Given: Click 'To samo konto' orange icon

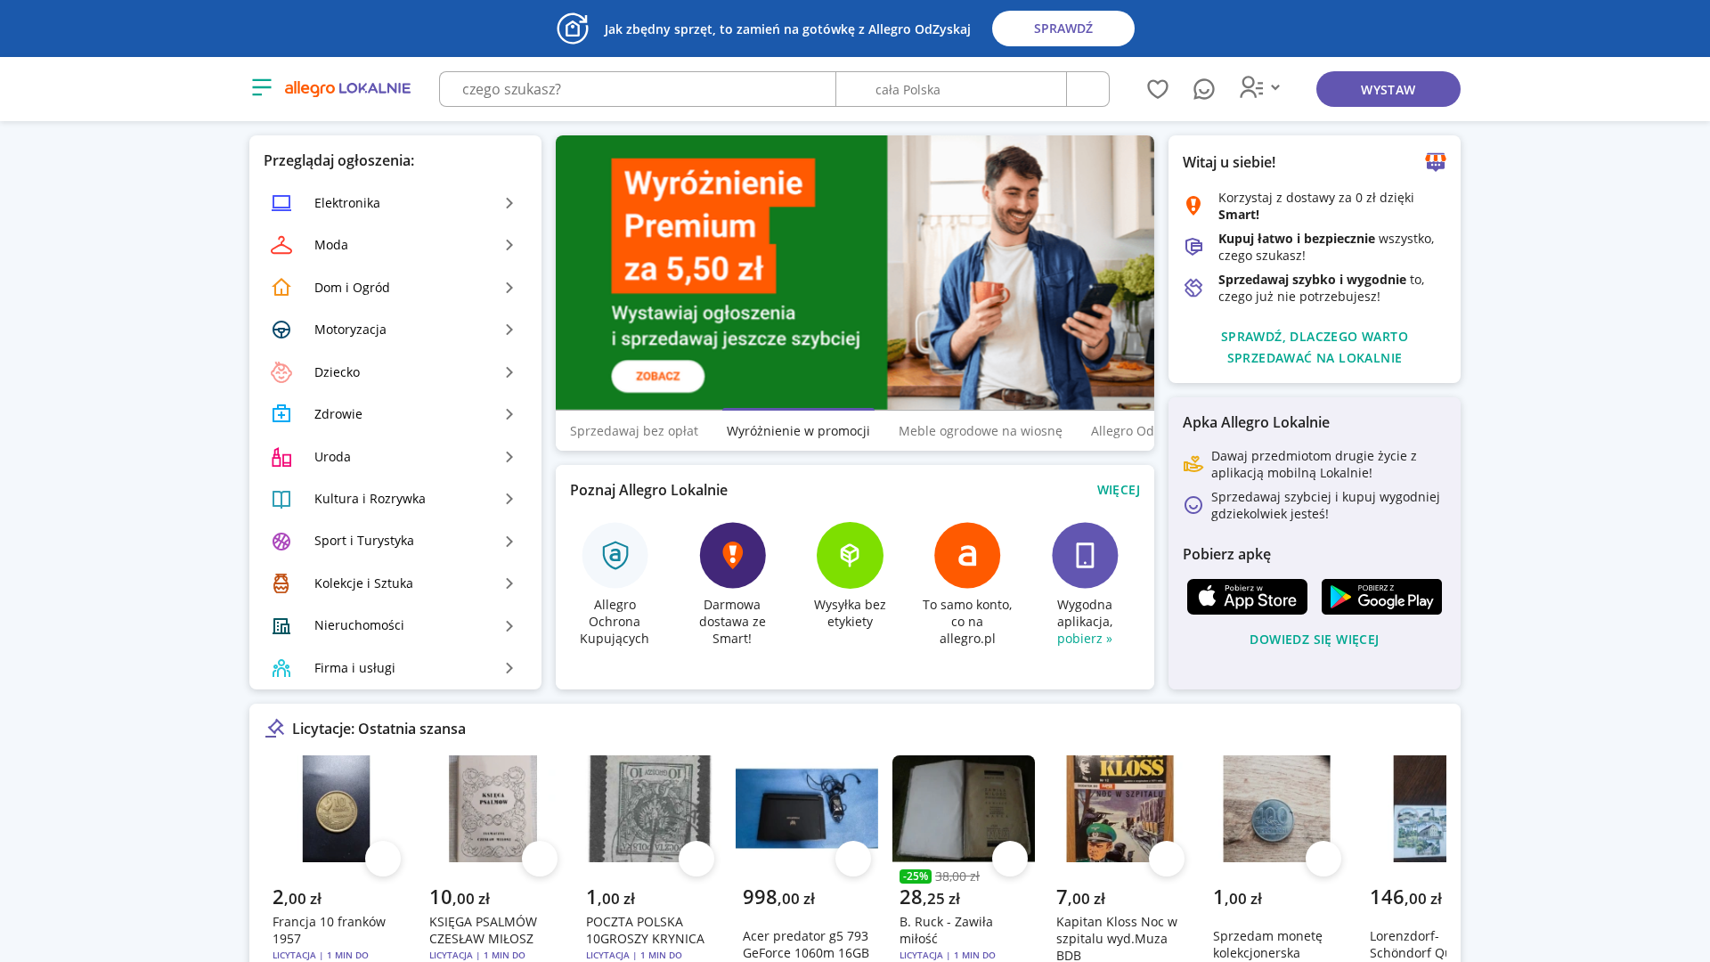Looking at the screenshot, I should coord(967,555).
